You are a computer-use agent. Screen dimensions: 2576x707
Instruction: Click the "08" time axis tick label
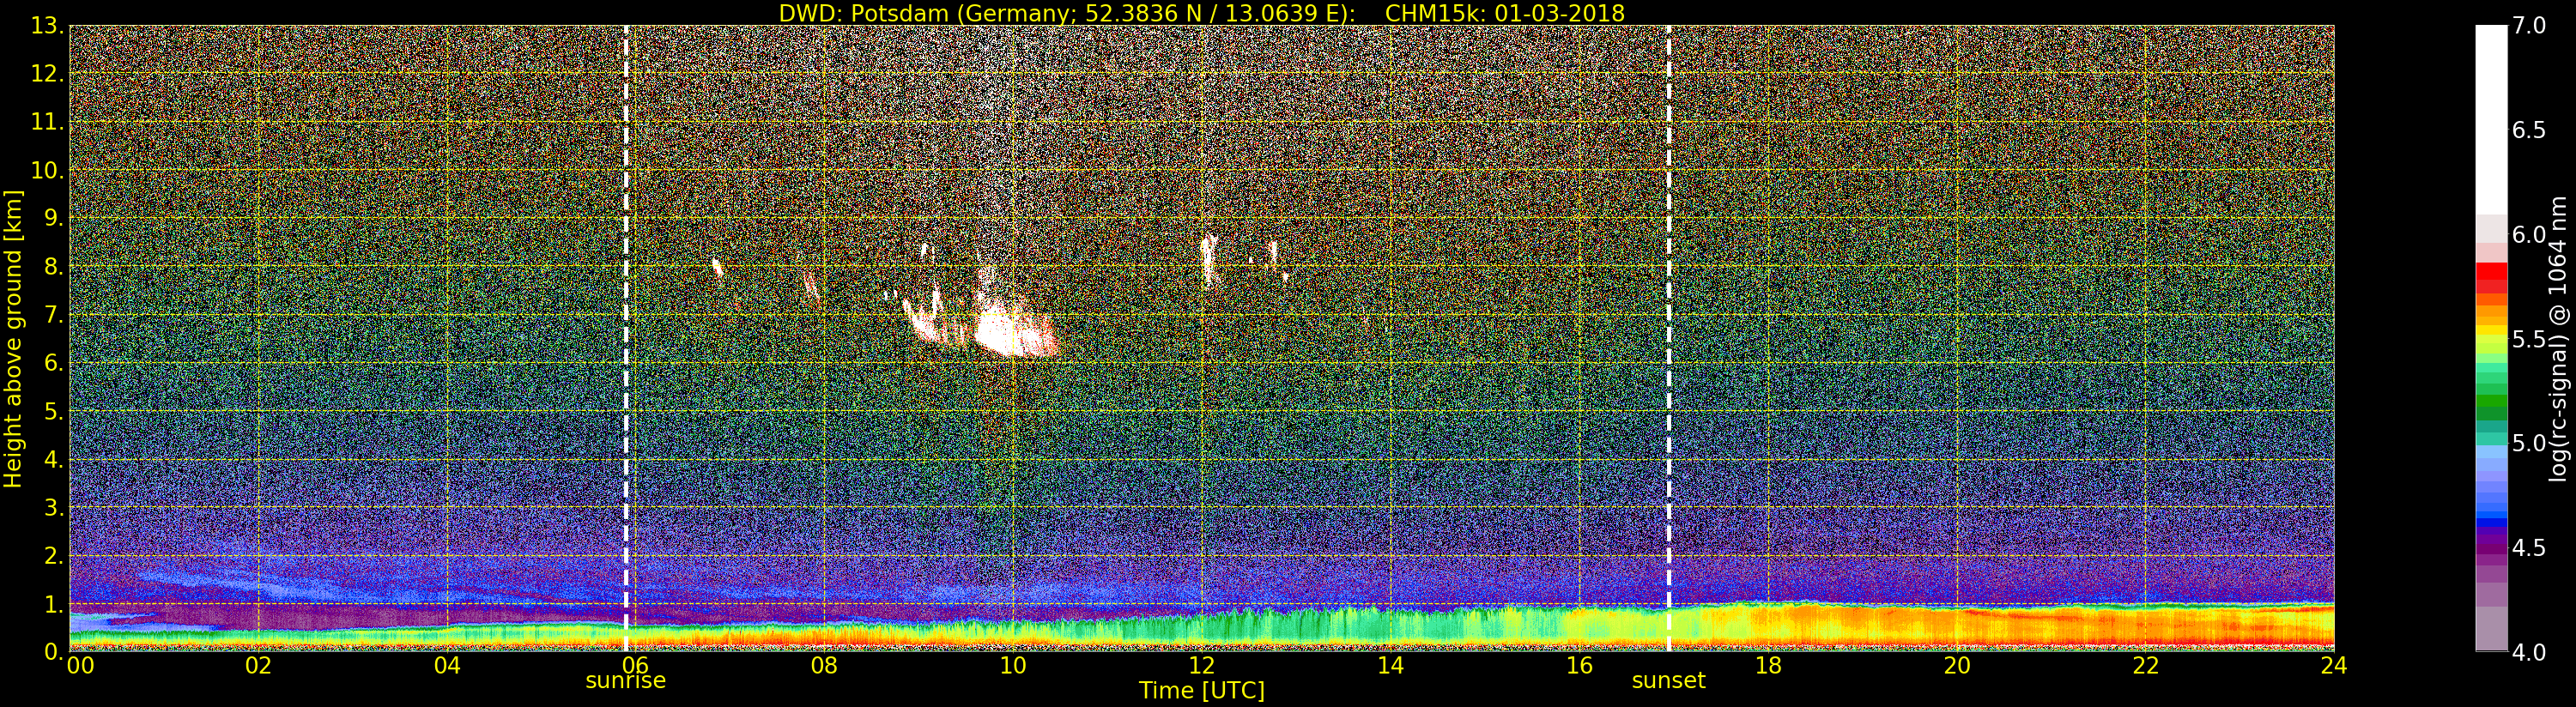coord(824,666)
